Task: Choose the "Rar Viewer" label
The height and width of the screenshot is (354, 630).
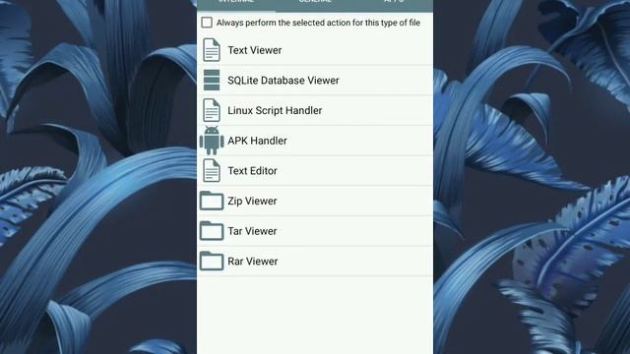Action: point(253,261)
